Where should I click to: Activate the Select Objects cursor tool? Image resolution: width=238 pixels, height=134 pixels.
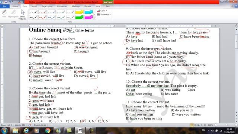click(23, 15)
